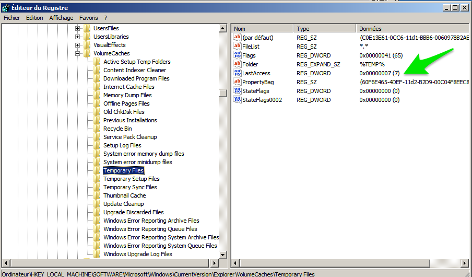Select Upgrade Discarded Files key
472x277 pixels.
[133, 212]
